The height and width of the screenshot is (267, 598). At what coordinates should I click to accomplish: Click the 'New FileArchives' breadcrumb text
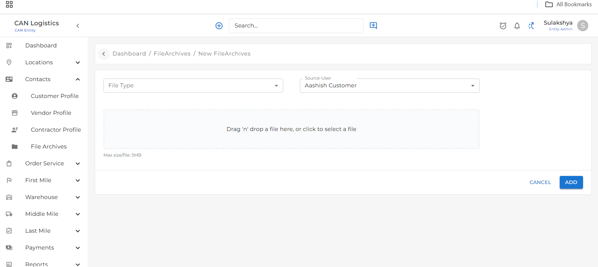coord(224,54)
